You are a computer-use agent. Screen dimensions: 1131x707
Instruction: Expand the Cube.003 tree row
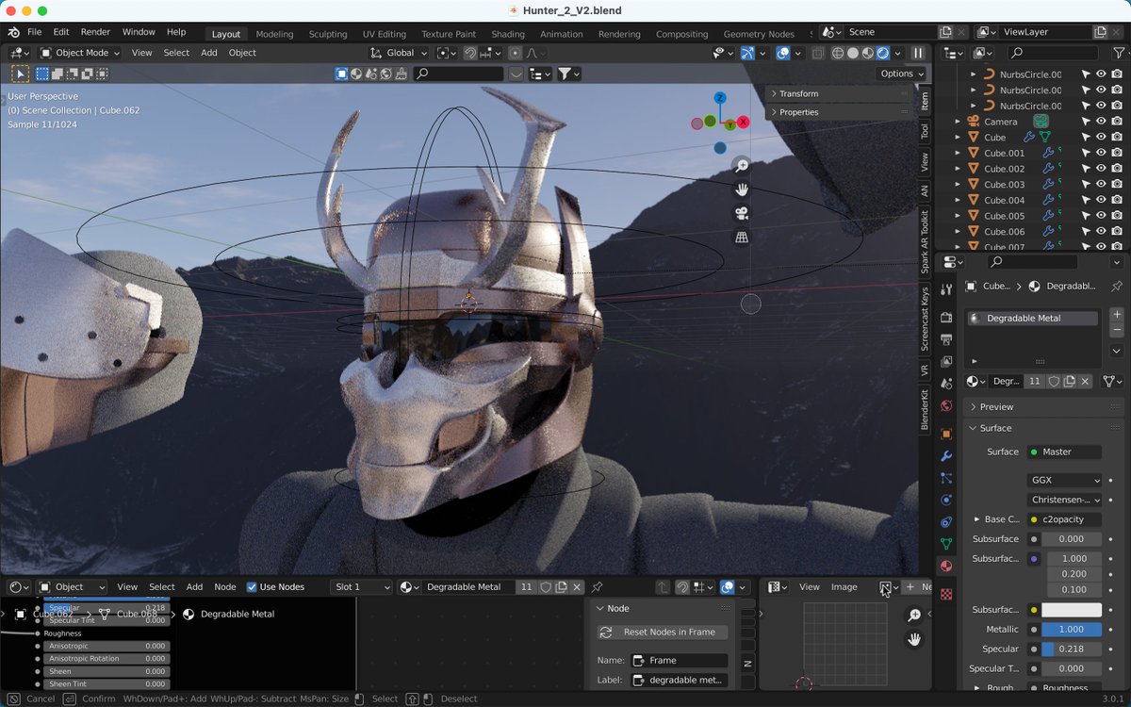[958, 184]
